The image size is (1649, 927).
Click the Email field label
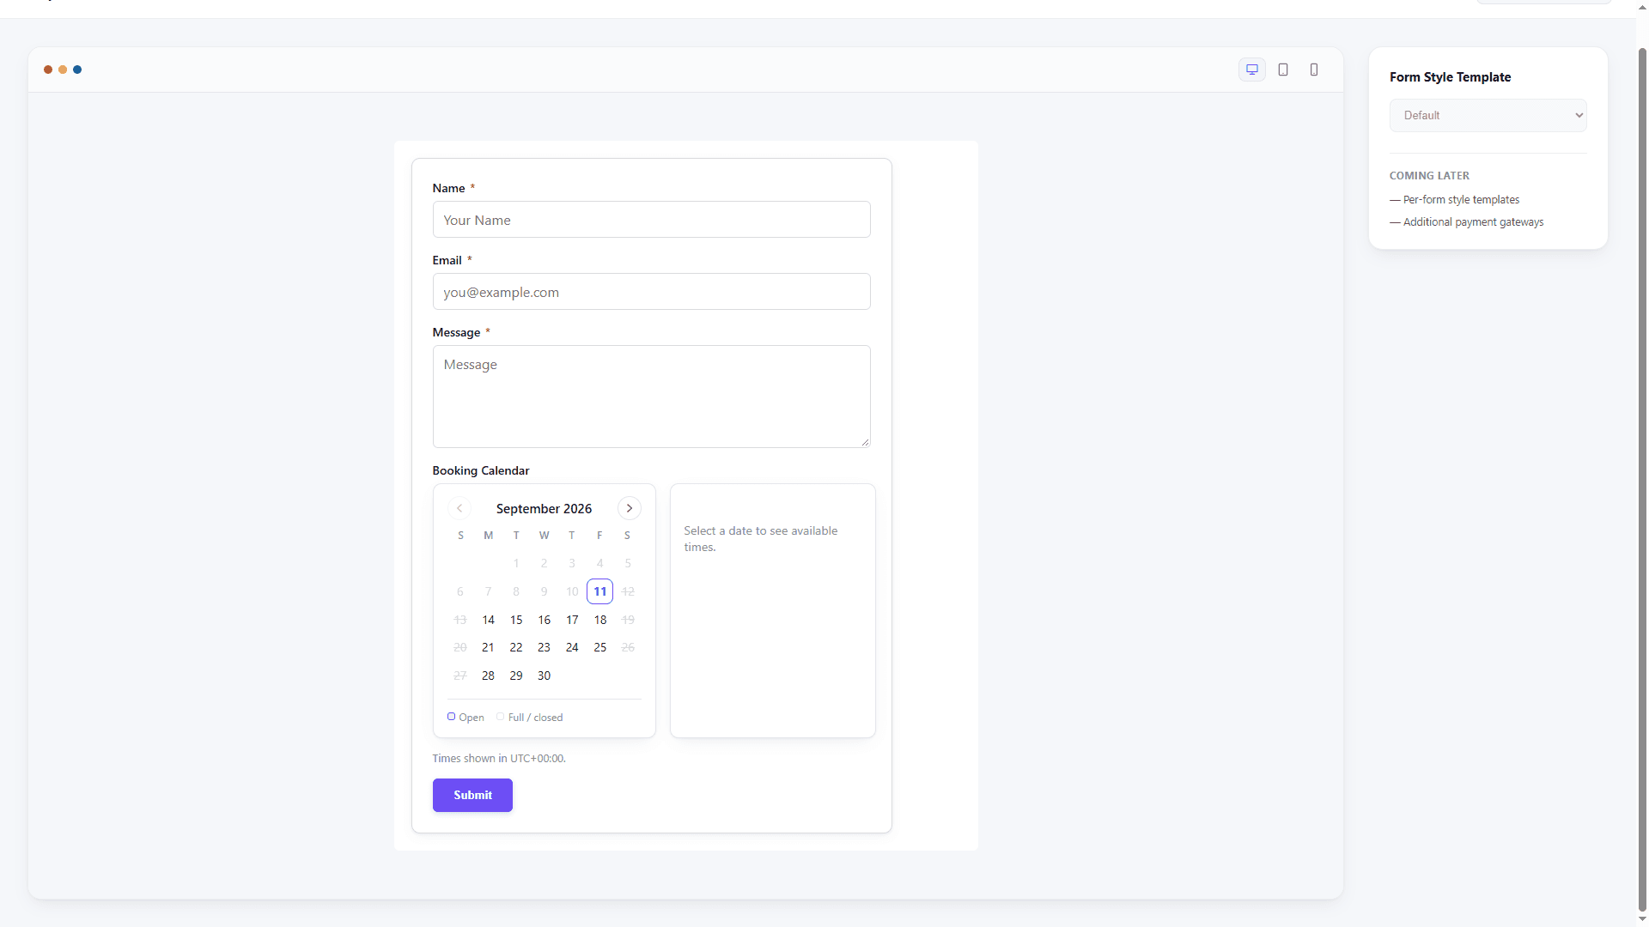[447, 260]
